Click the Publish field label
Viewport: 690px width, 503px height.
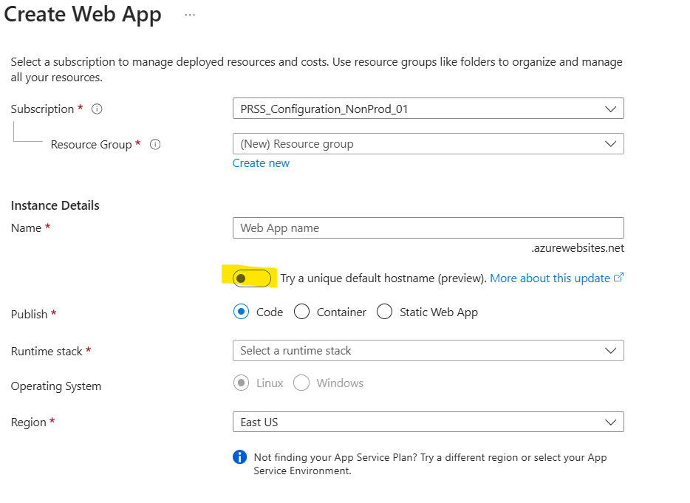click(x=29, y=314)
